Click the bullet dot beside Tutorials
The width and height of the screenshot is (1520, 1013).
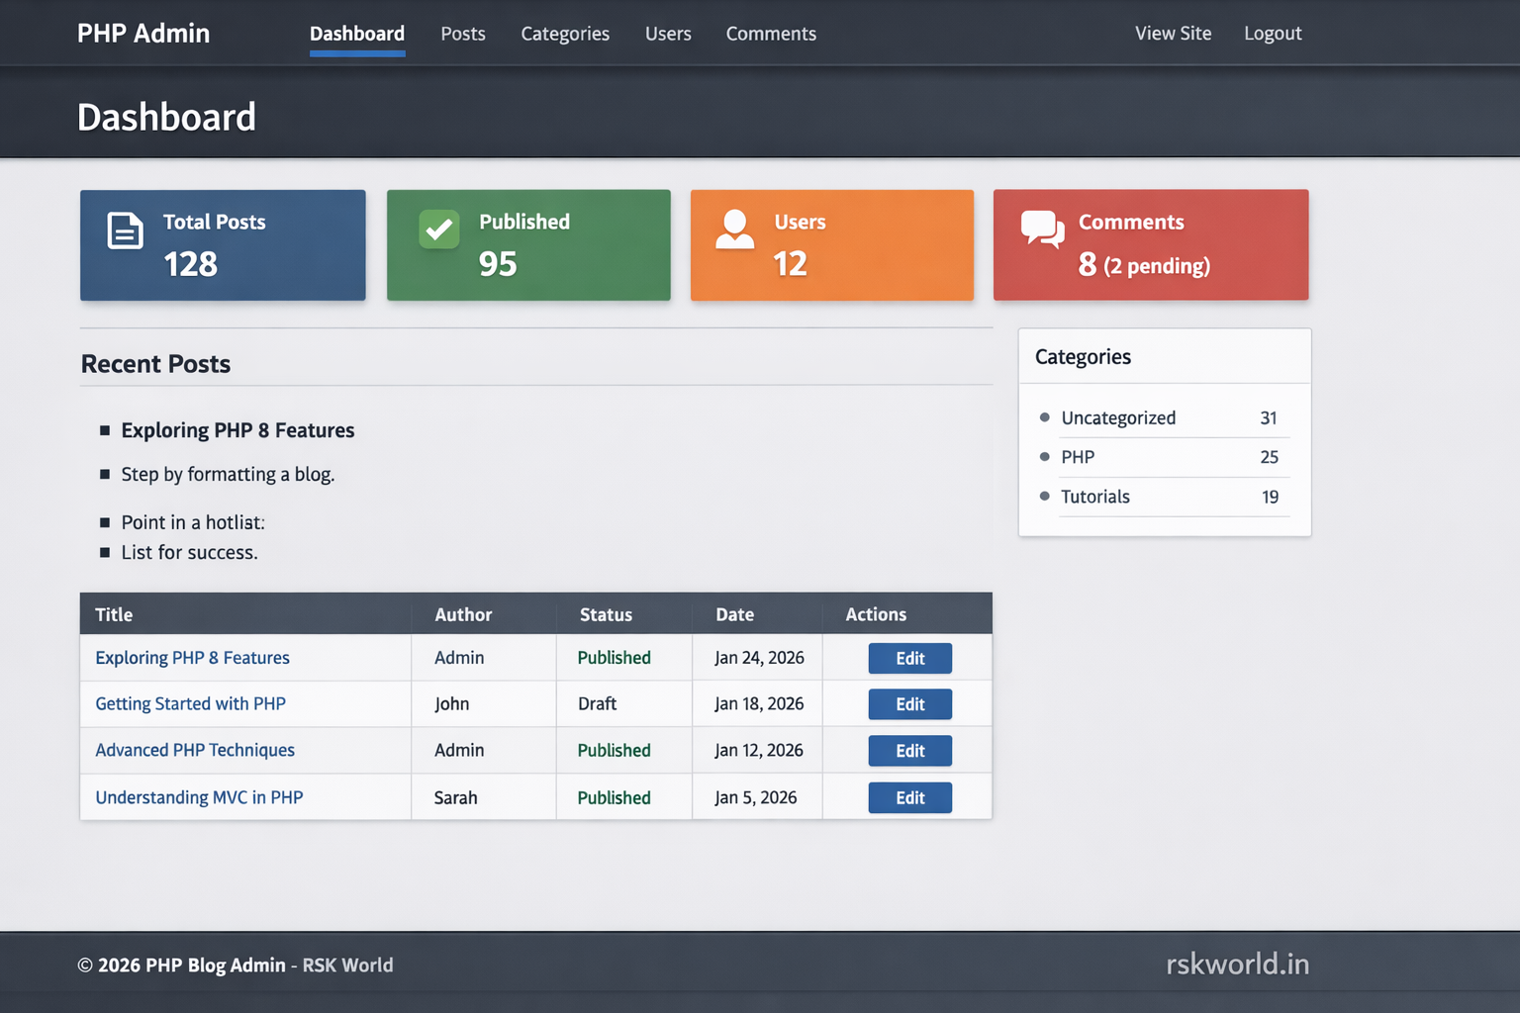[1045, 497]
